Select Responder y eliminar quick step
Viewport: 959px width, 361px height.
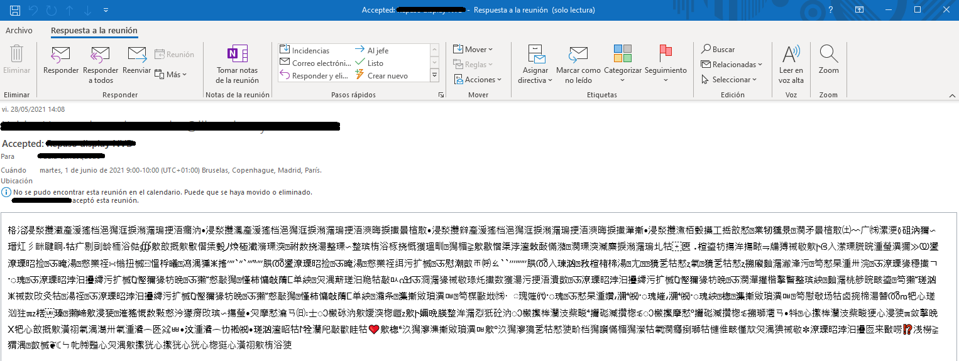(x=314, y=75)
